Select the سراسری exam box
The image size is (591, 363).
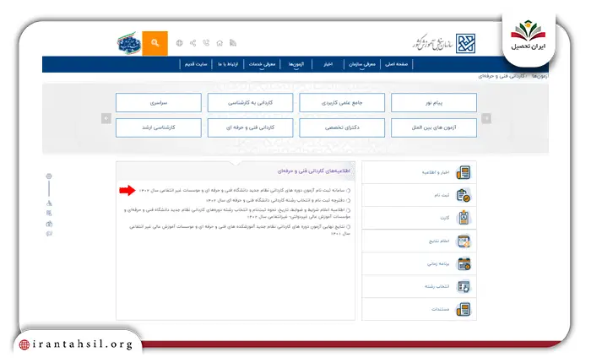159,102
